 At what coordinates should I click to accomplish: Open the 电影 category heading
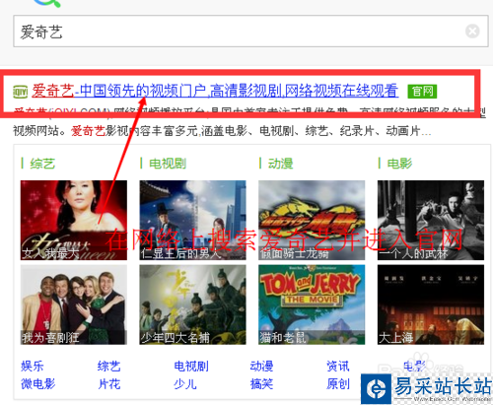(x=399, y=164)
